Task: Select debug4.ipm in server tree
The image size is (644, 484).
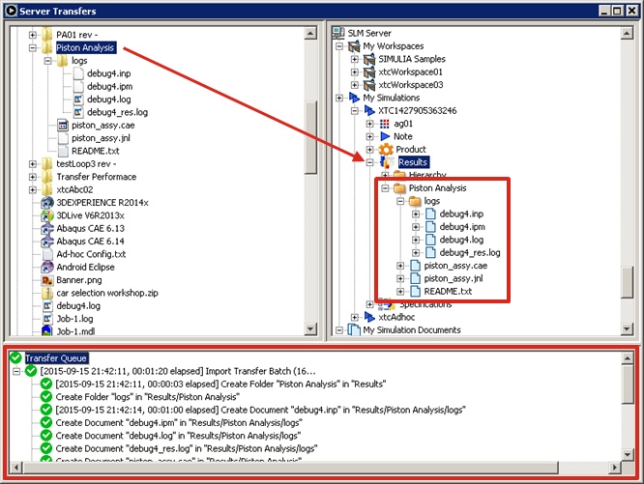Action: click(x=462, y=227)
